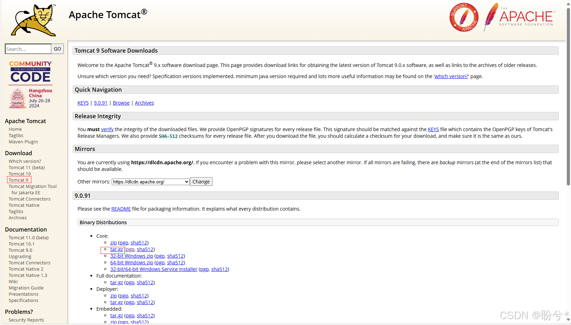Follow the 'which version?' link in welcome text

(x=451, y=76)
